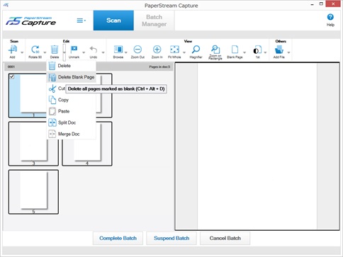Click the Add scan icon
Viewport: 343px width, 257px height.
[13, 50]
